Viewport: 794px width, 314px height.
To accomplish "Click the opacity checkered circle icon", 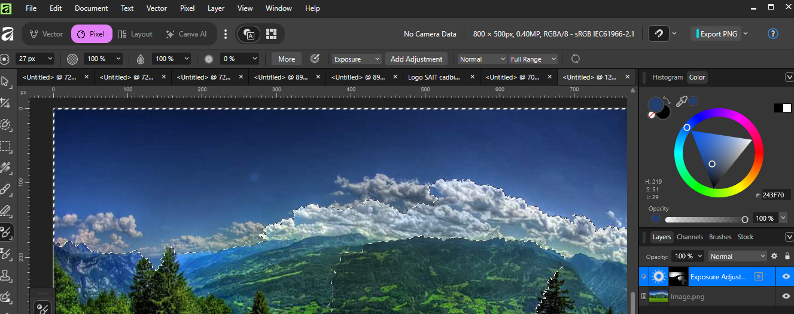I will pyautogui.click(x=72, y=59).
